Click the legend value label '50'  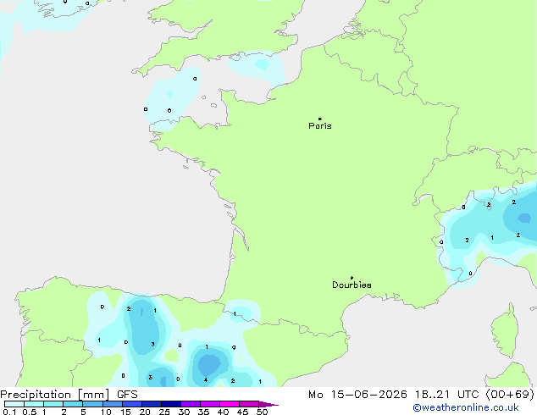coord(262,412)
